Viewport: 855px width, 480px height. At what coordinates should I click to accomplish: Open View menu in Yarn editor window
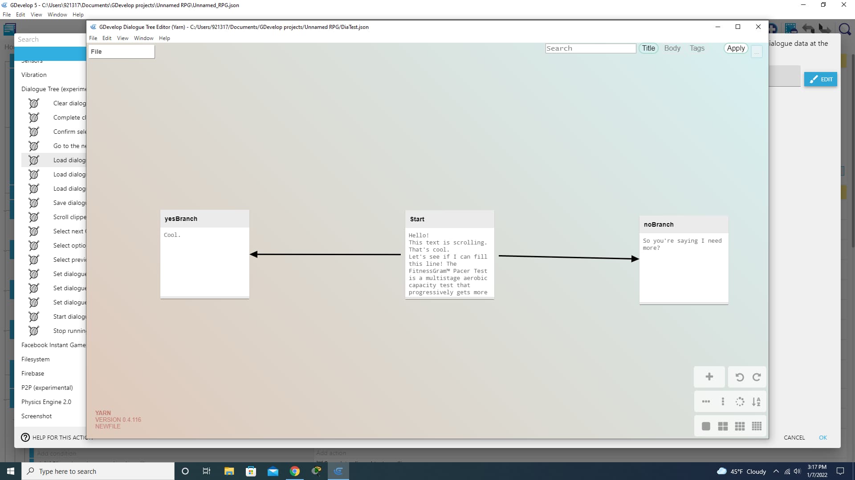(122, 38)
